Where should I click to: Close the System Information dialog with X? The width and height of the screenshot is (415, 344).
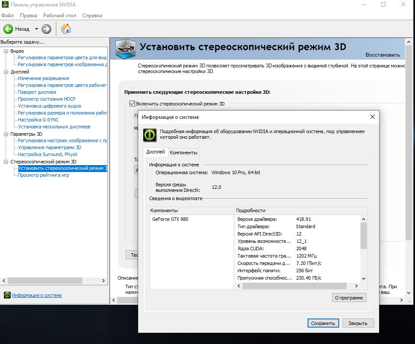point(373,117)
